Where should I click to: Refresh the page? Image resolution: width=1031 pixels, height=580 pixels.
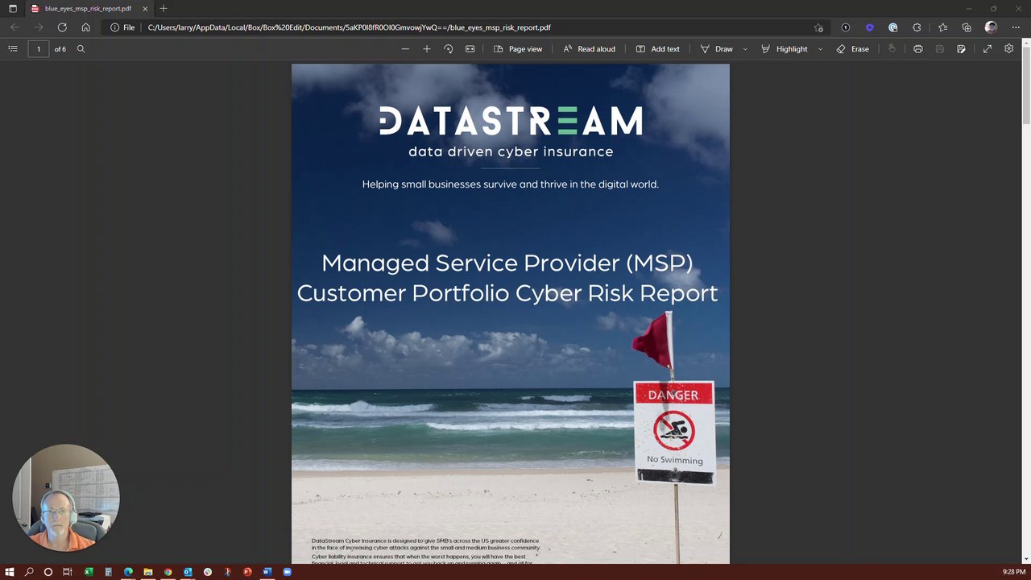62,27
